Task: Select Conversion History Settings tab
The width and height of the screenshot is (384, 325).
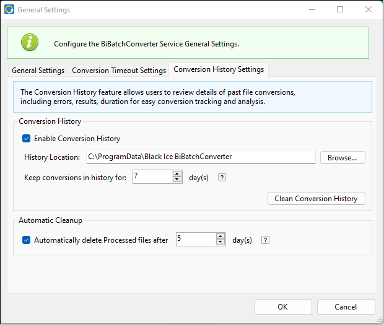Action: 219,69
